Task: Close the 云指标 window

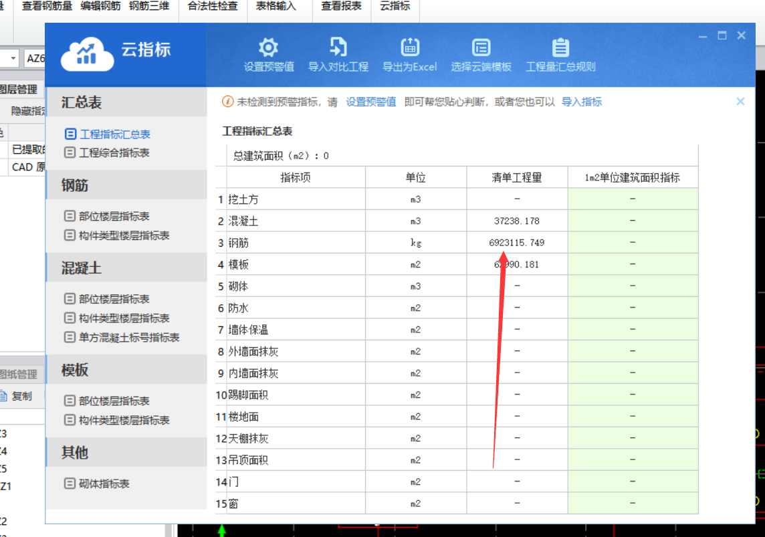Action: click(x=742, y=35)
